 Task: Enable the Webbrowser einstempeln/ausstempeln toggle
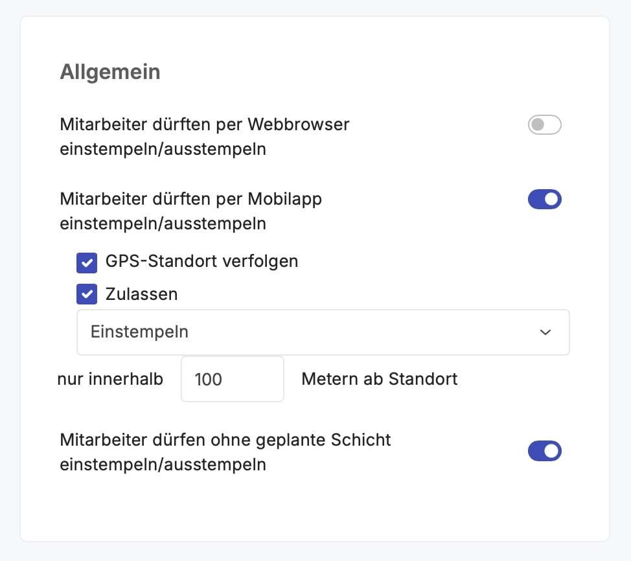(544, 125)
